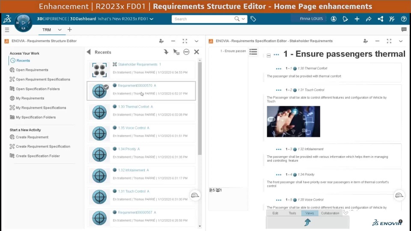Open ellipsis menu for 1.32 Infotainment
This screenshot has width=411, height=231.
pos(278,149)
